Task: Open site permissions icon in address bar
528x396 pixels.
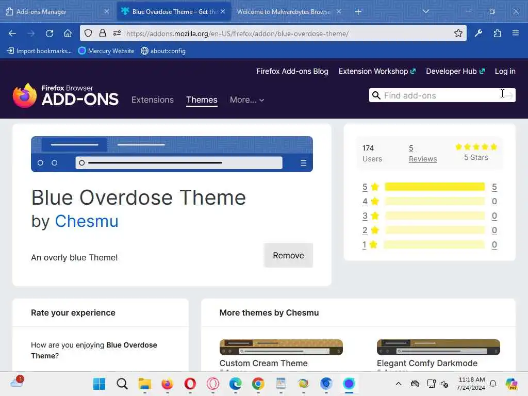Action: point(117,34)
